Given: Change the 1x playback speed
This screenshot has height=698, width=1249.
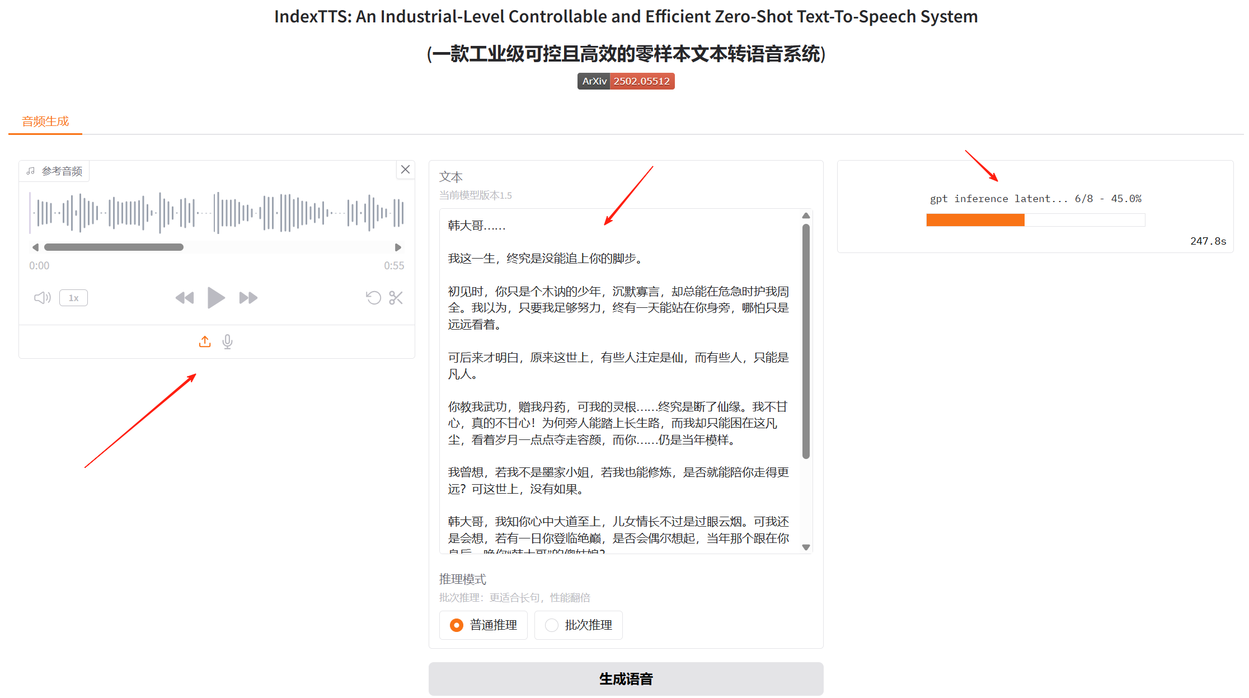Looking at the screenshot, I should [73, 298].
